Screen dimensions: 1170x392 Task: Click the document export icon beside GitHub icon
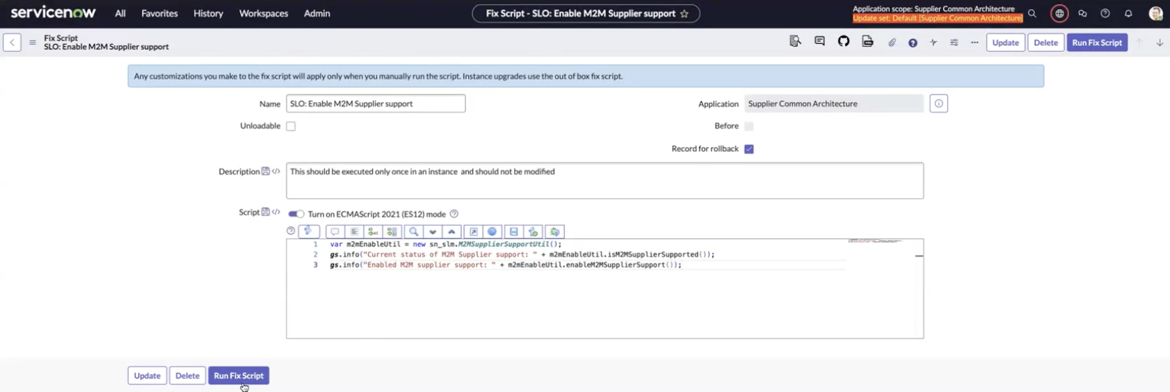(x=867, y=42)
